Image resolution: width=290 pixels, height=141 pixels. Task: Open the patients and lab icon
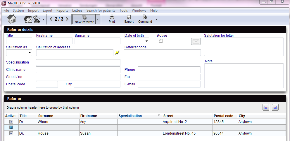[x=32, y=19]
